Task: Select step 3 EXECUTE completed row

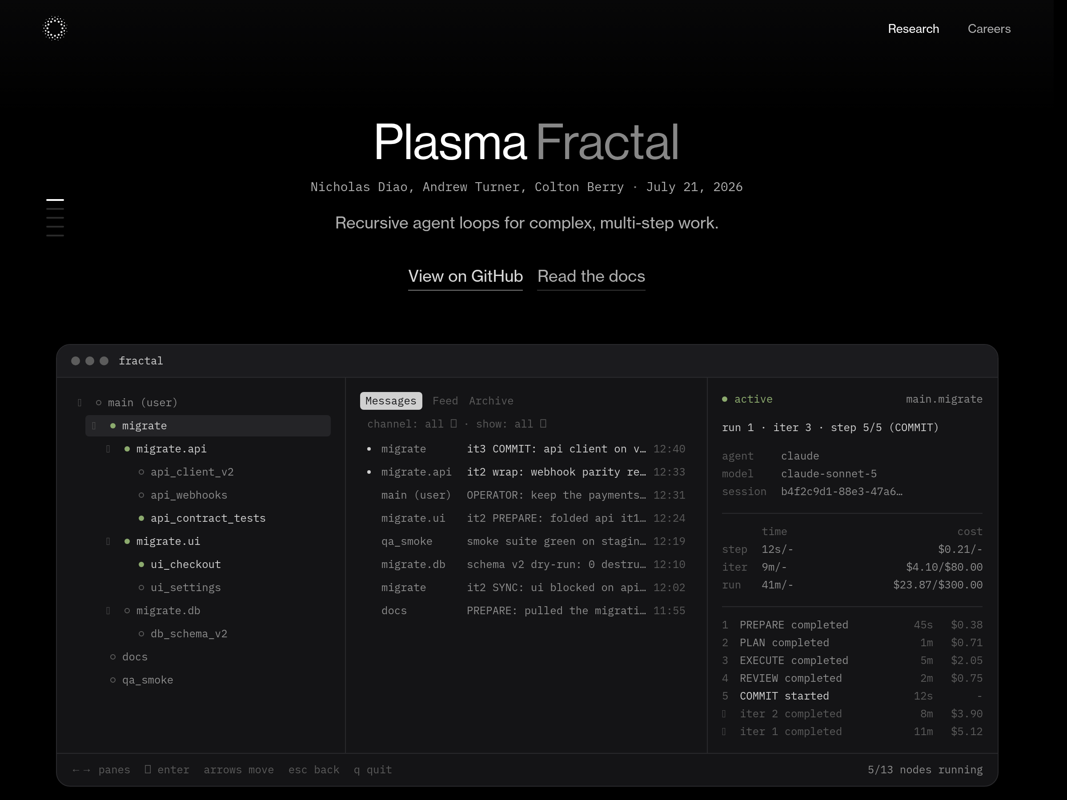Action: point(852,660)
